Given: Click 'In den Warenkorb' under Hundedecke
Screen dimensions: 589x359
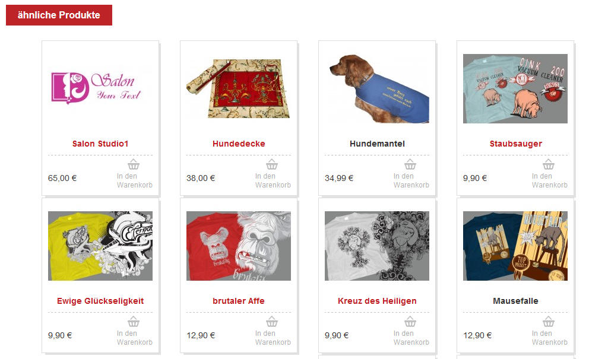Looking at the screenshot, I should coord(273,180).
